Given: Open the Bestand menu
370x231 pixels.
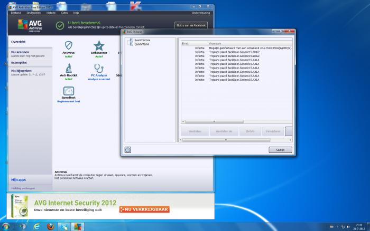Looking at the screenshot, I should click(x=16, y=13).
